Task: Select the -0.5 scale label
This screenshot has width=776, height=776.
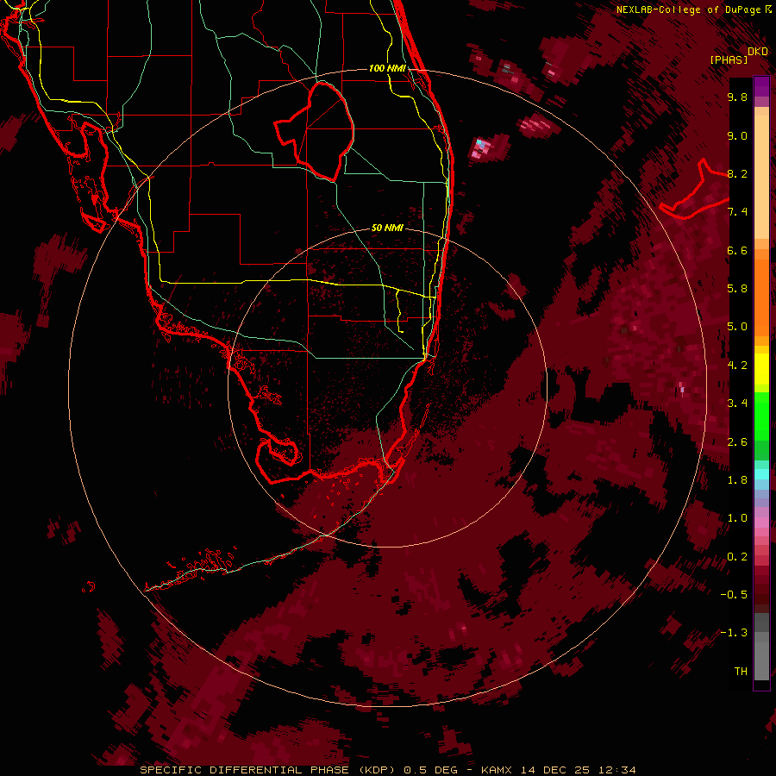Action: coord(734,595)
